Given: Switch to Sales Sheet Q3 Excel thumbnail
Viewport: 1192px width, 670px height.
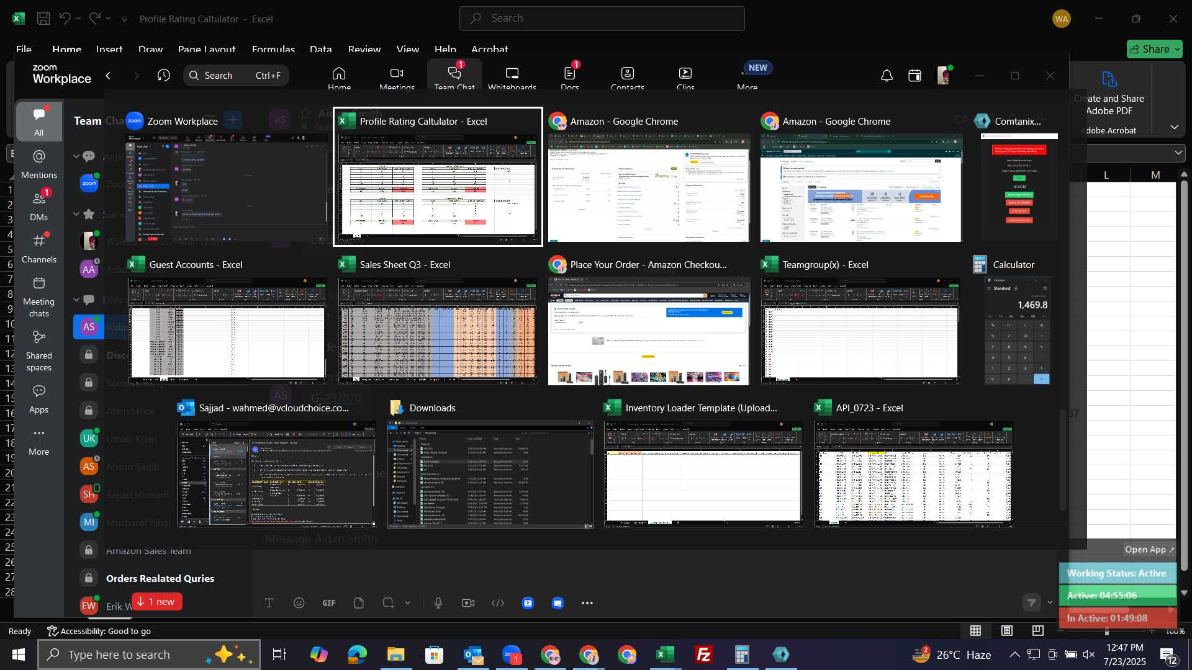Looking at the screenshot, I should pyautogui.click(x=438, y=319).
